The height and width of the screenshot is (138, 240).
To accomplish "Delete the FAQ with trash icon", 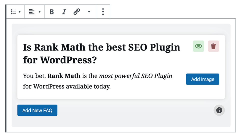I will [x=213, y=46].
